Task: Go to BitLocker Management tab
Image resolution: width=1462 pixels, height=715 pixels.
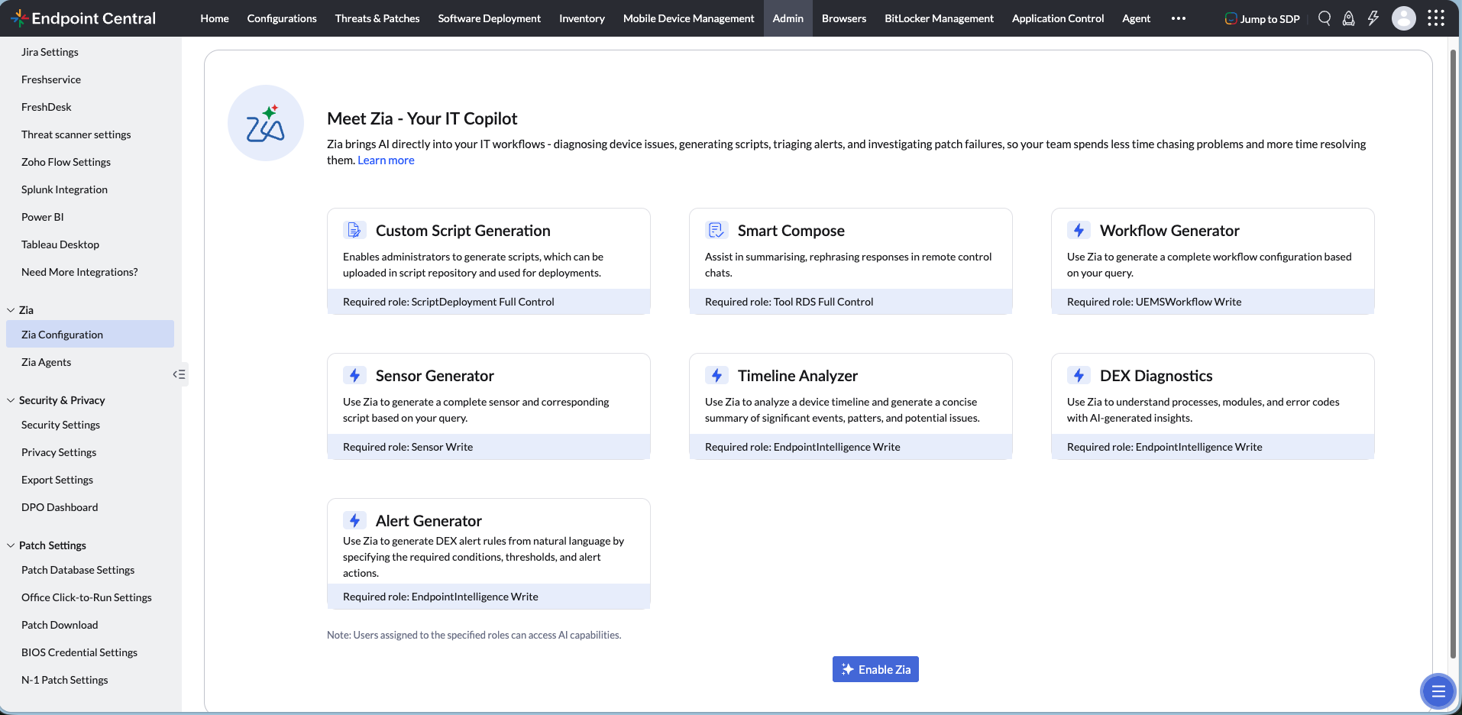Action: click(x=940, y=18)
